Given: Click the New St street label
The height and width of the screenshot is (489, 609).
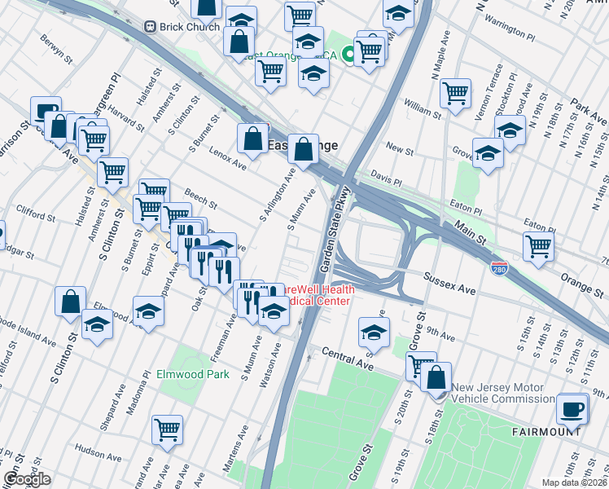Looking at the screenshot, I should point(400,149).
